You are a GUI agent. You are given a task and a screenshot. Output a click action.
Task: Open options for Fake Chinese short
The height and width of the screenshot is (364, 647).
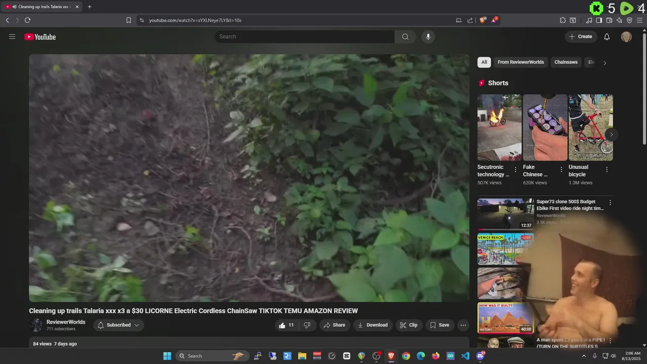tap(561, 170)
